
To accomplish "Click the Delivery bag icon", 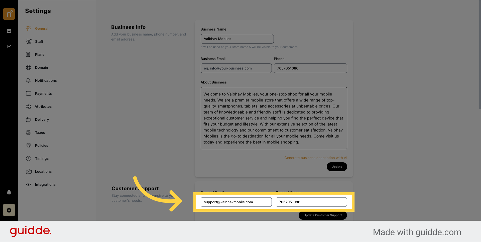I will pyautogui.click(x=28, y=119).
